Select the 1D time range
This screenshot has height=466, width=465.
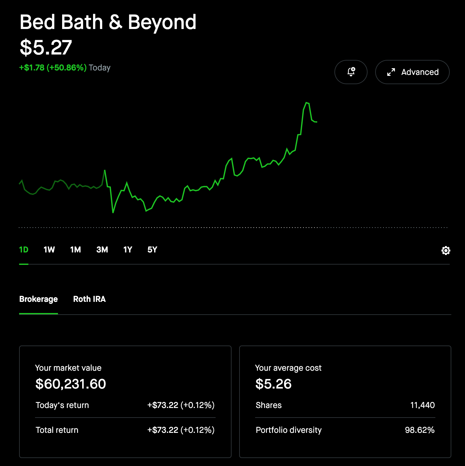point(24,250)
